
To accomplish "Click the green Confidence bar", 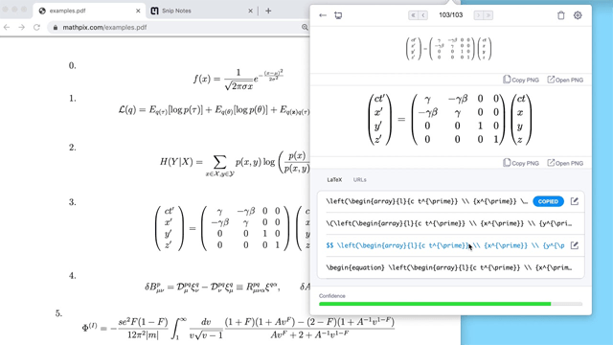I will [x=435, y=304].
